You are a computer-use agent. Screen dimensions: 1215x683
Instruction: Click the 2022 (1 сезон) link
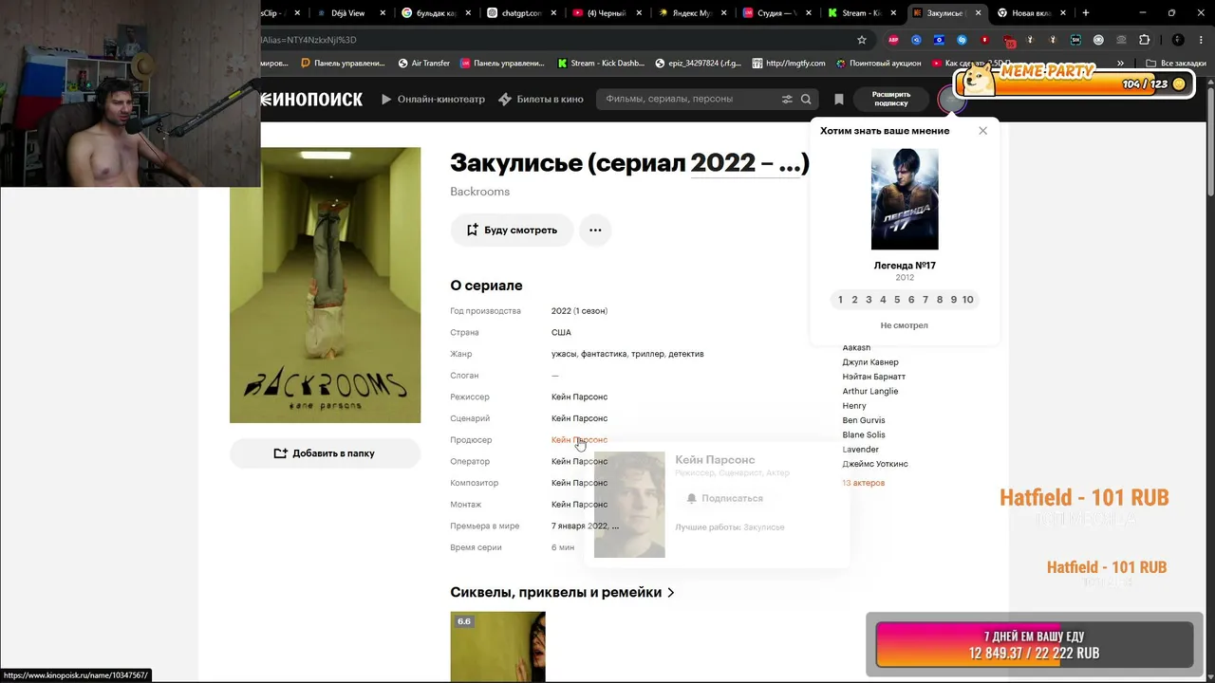click(x=579, y=311)
